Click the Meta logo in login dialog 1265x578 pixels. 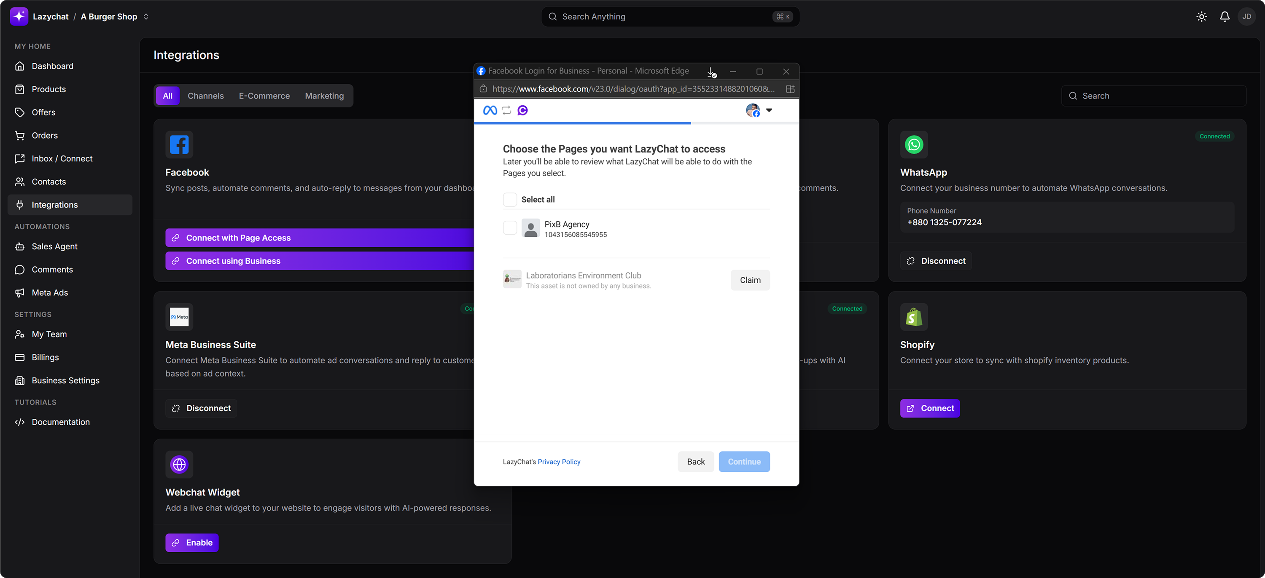[x=490, y=110]
